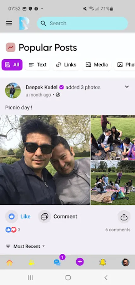
Task: Open profile avatar in bottom bar
Action: [126, 262]
